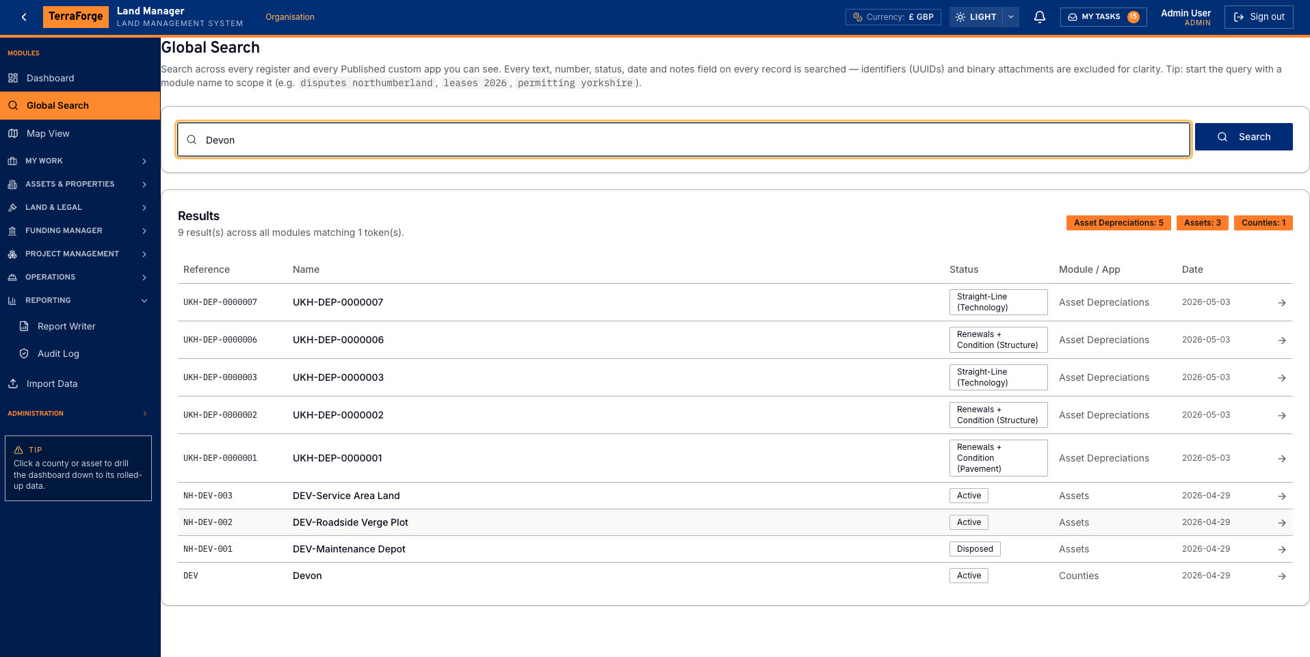Open row arrow for DEV-Maintenance Depot
This screenshot has height=657, width=1310.
click(x=1282, y=549)
